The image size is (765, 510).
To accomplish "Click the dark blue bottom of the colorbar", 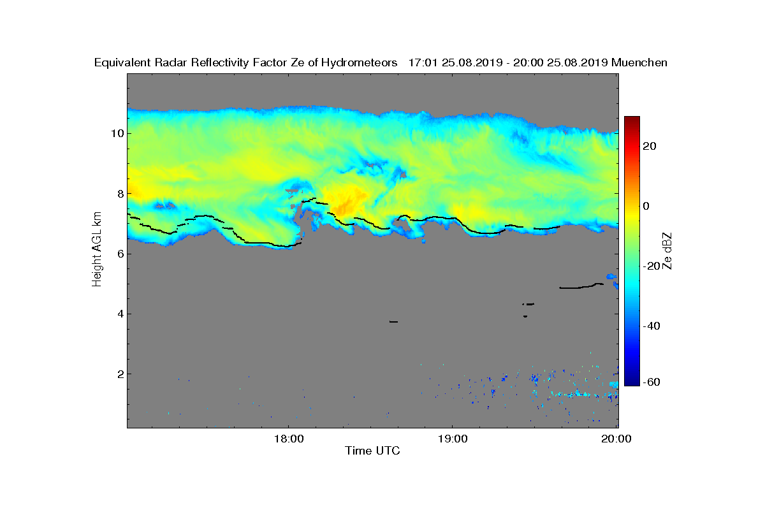I will click(x=632, y=380).
